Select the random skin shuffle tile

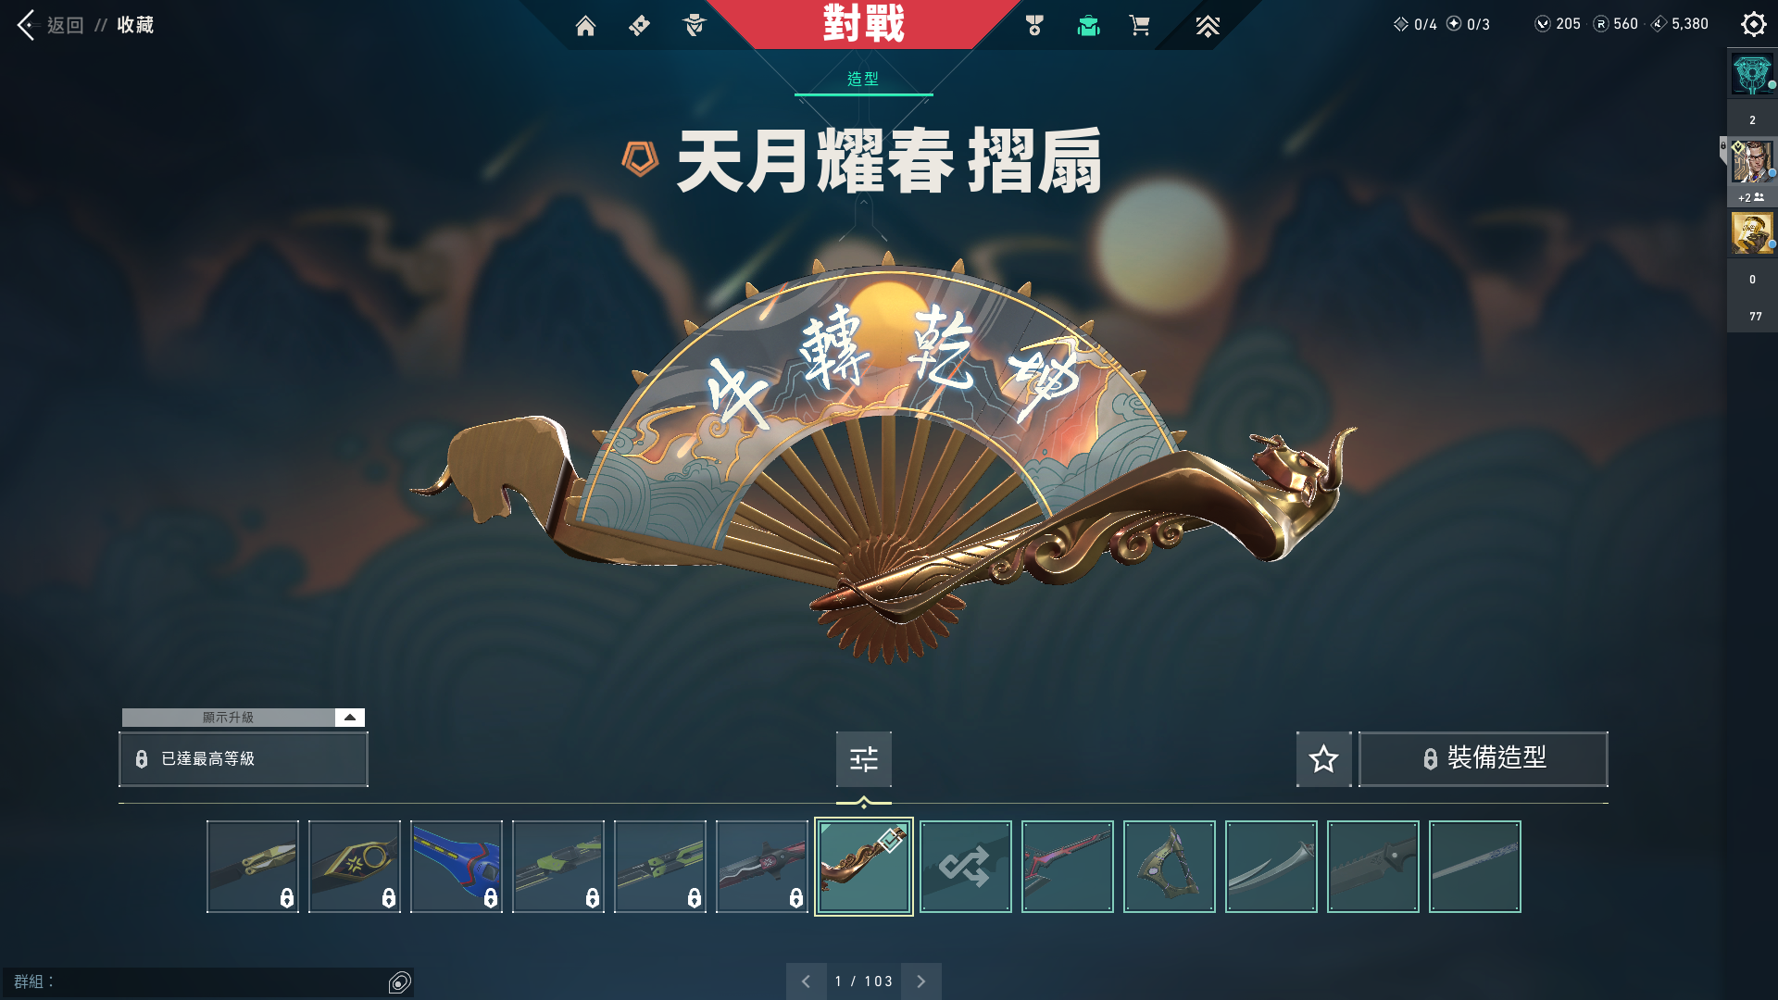[966, 867]
